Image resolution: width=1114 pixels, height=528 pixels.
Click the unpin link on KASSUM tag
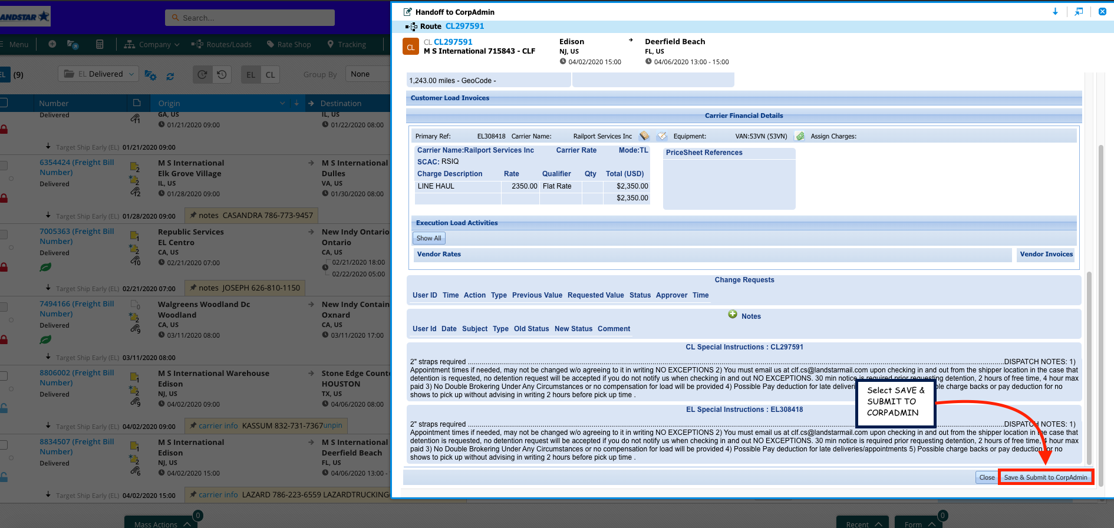(332, 425)
